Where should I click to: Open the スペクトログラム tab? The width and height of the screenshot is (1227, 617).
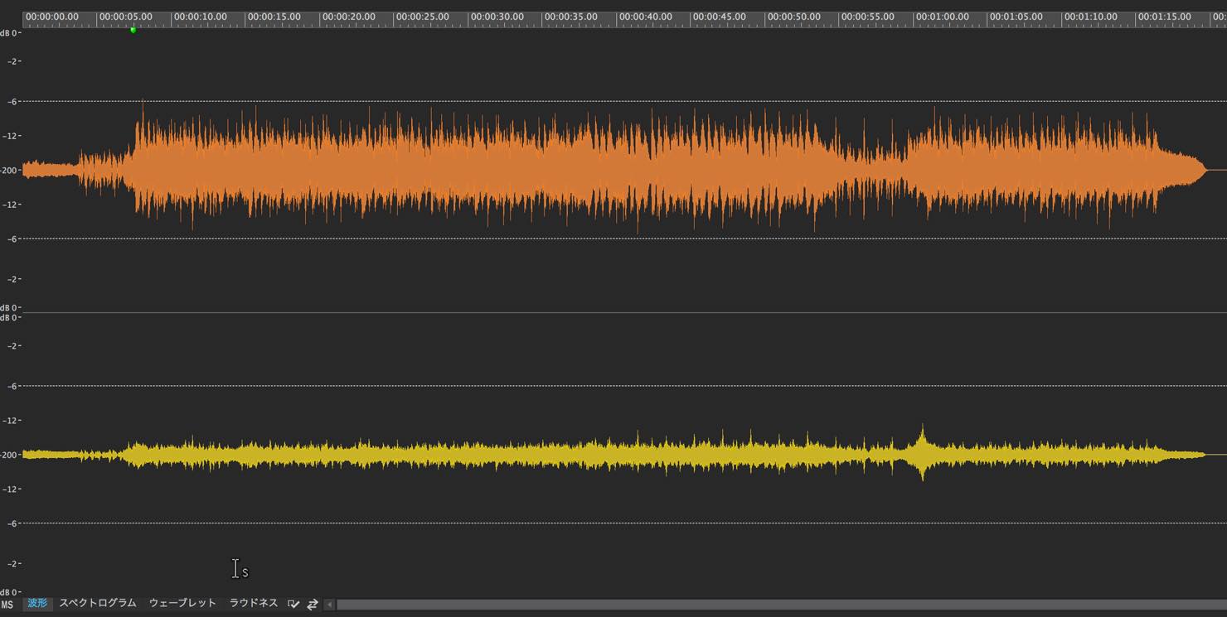click(98, 604)
